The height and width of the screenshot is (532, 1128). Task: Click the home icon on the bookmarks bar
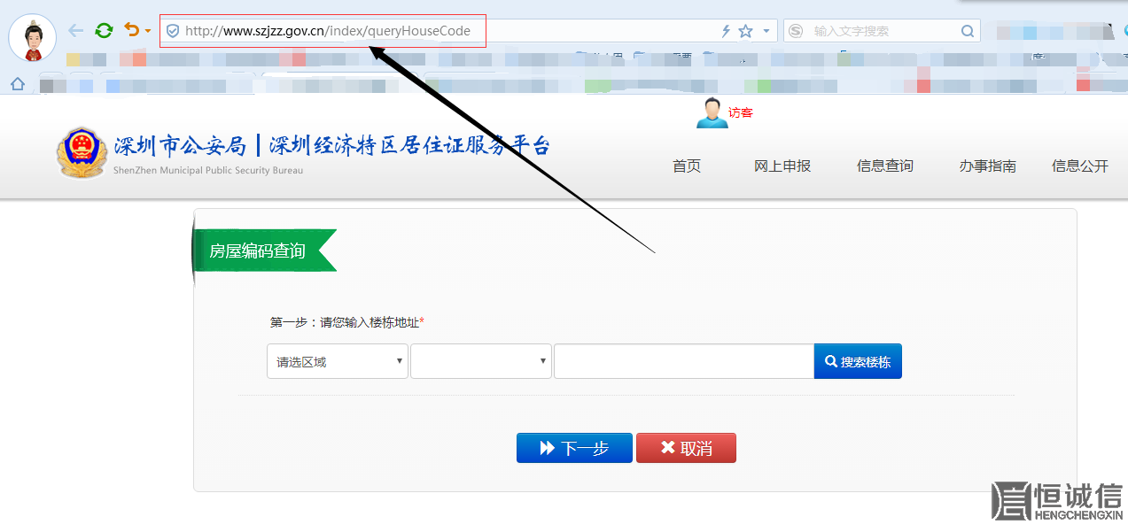[18, 83]
